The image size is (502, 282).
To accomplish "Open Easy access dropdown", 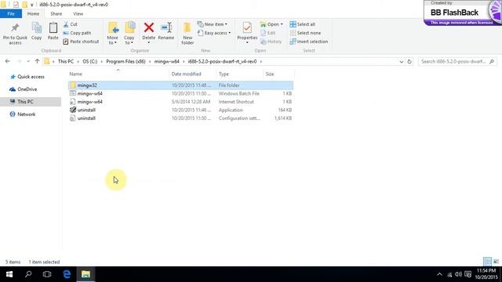I will 214,33.
